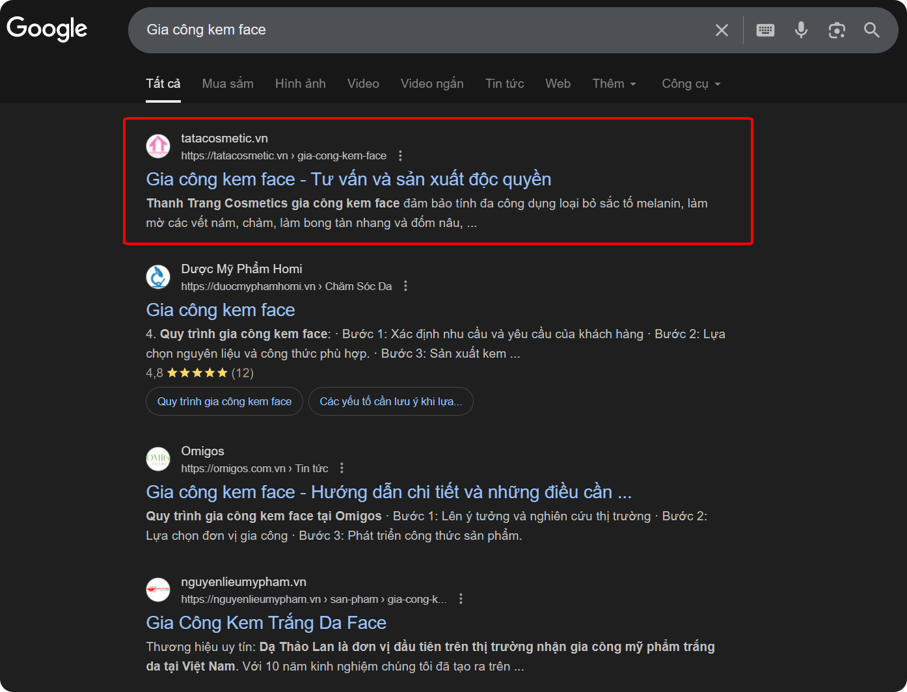The image size is (907, 692).
Task: Start voice search with the microphone
Action: (x=801, y=30)
